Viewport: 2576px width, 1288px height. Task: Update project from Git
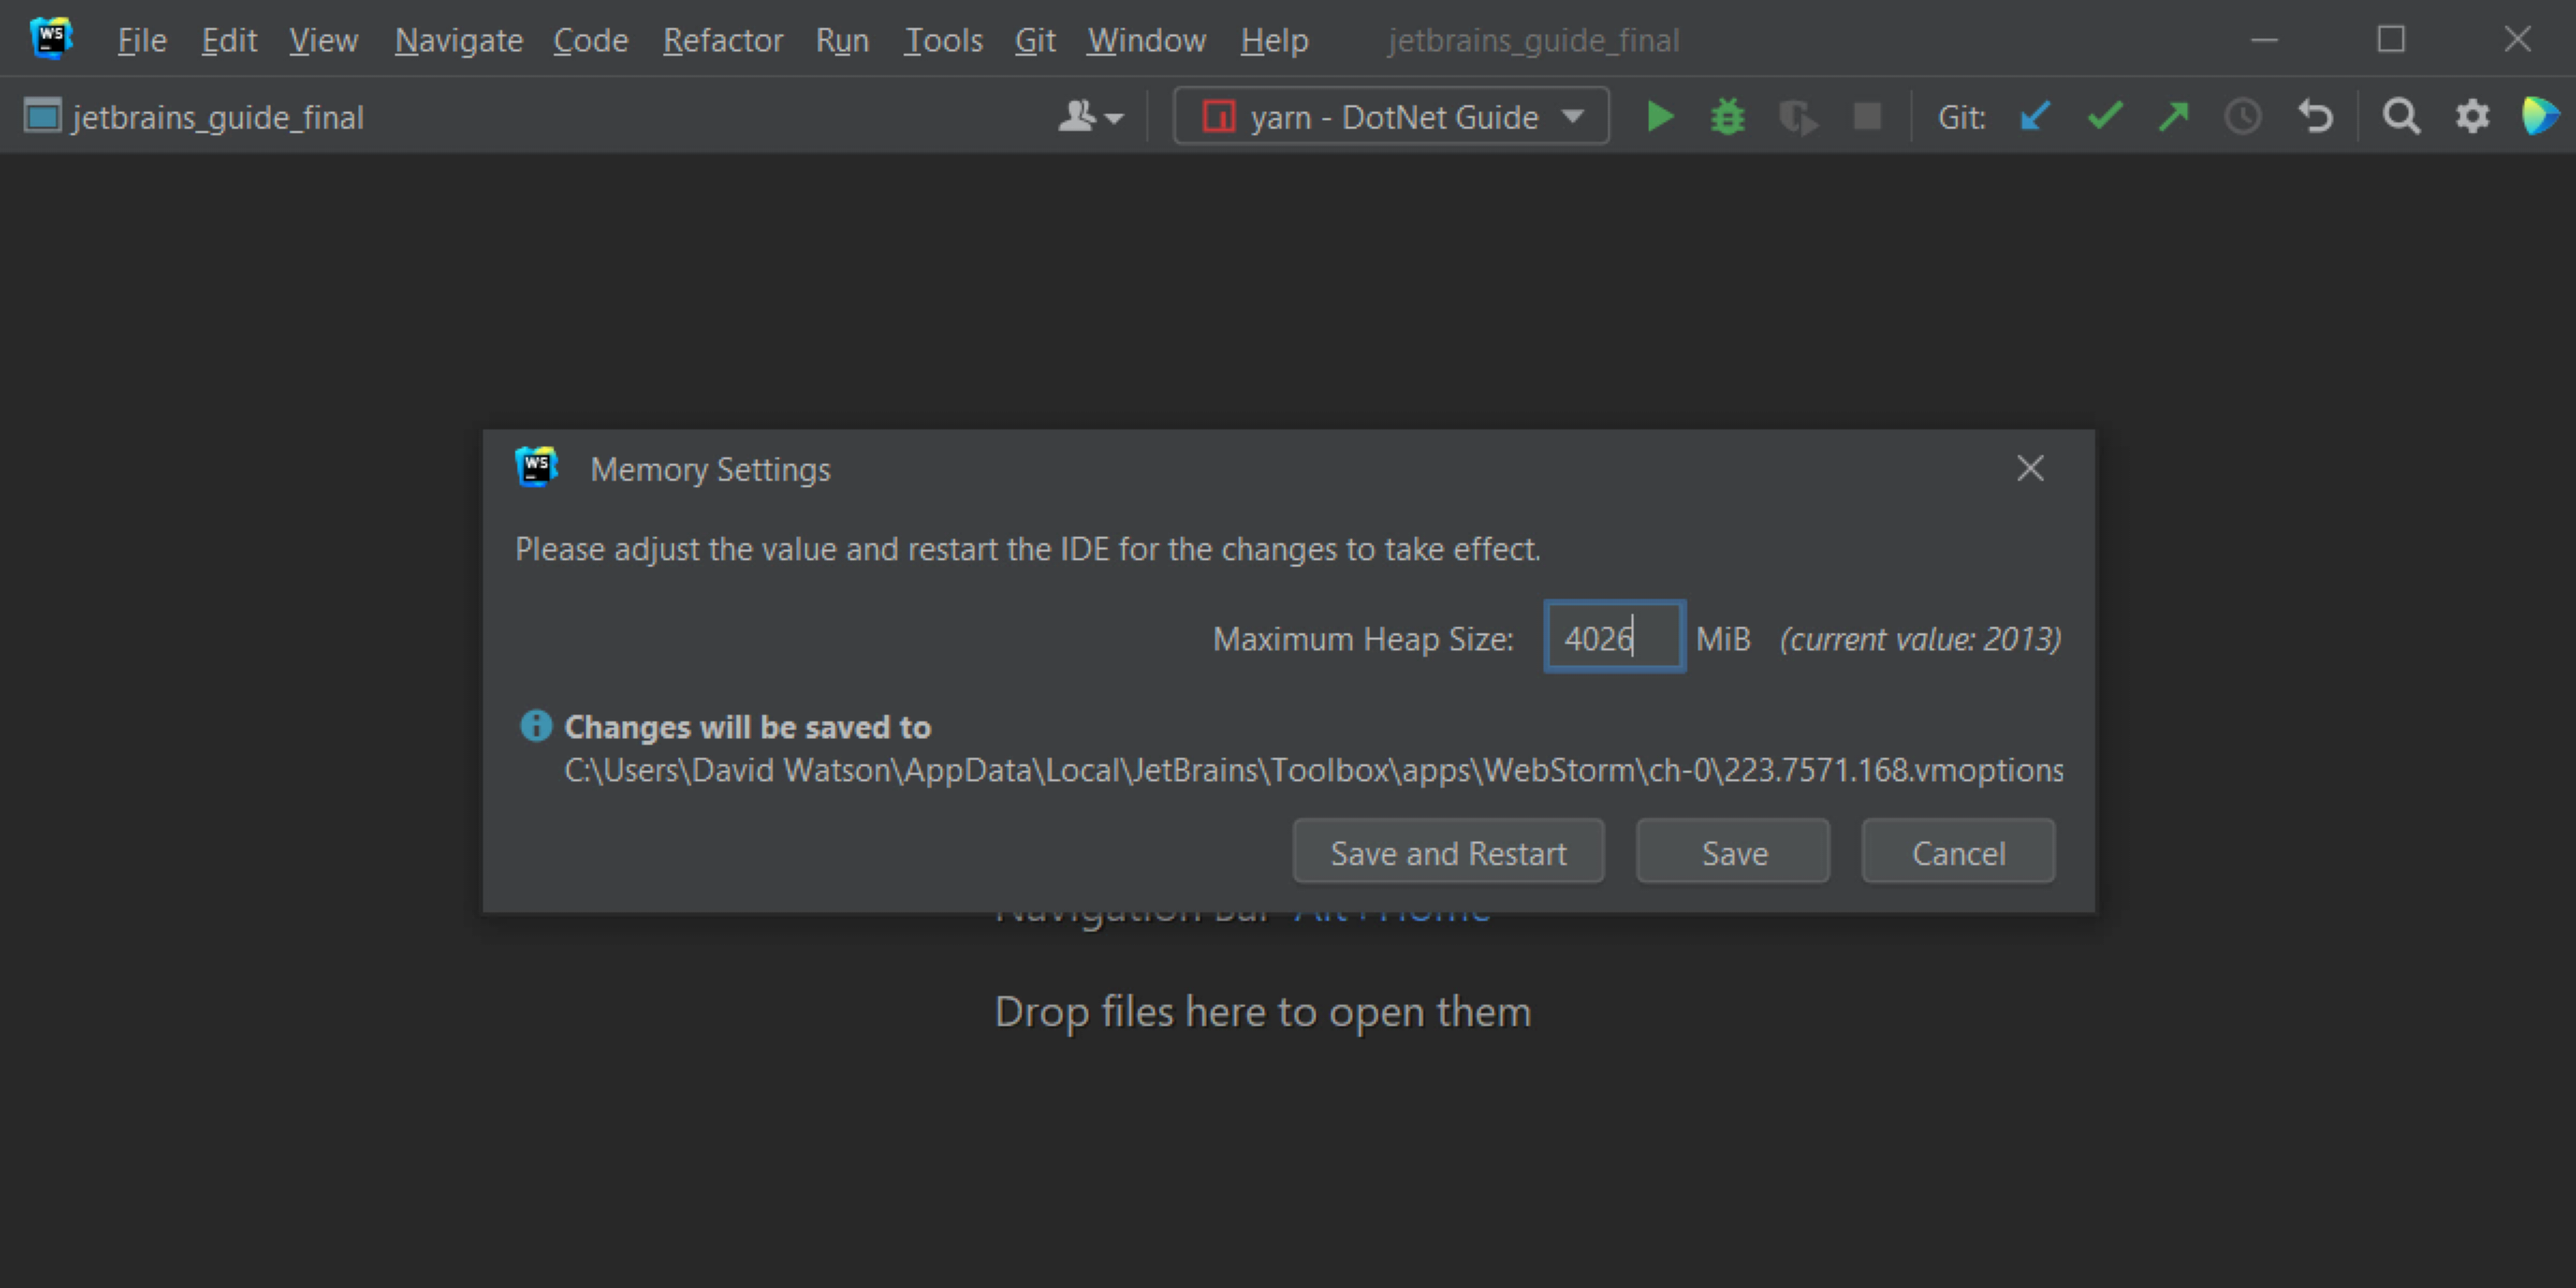point(2035,116)
